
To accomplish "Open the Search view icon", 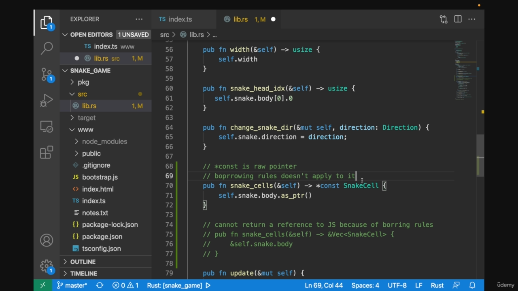I will (x=47, y=48).
